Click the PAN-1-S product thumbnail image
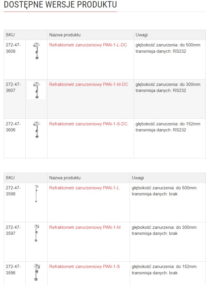The height and width of the screenshot is (285, 206). (x=36, y=272)
